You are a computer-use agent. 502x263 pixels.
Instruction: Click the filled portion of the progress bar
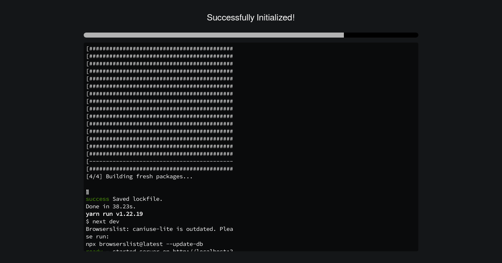[214, 35]
